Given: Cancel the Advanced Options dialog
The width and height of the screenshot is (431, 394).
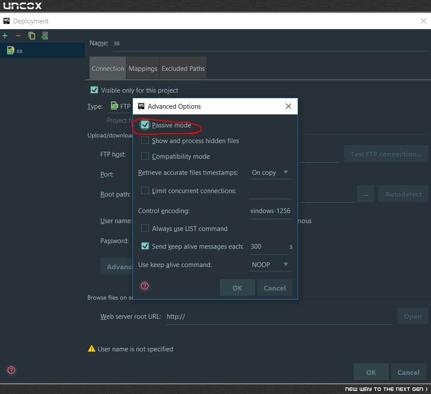Looking at the screenshot, I should click(x=275, y=288).
